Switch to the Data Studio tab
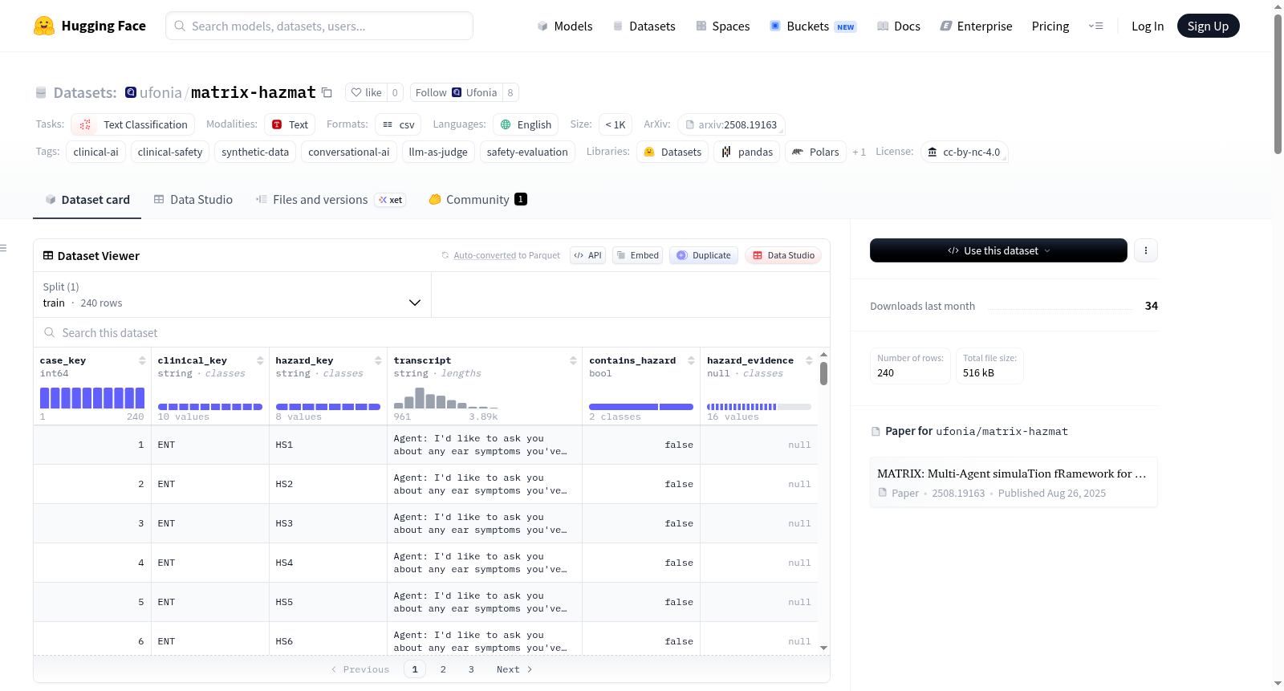 (193, 199)
